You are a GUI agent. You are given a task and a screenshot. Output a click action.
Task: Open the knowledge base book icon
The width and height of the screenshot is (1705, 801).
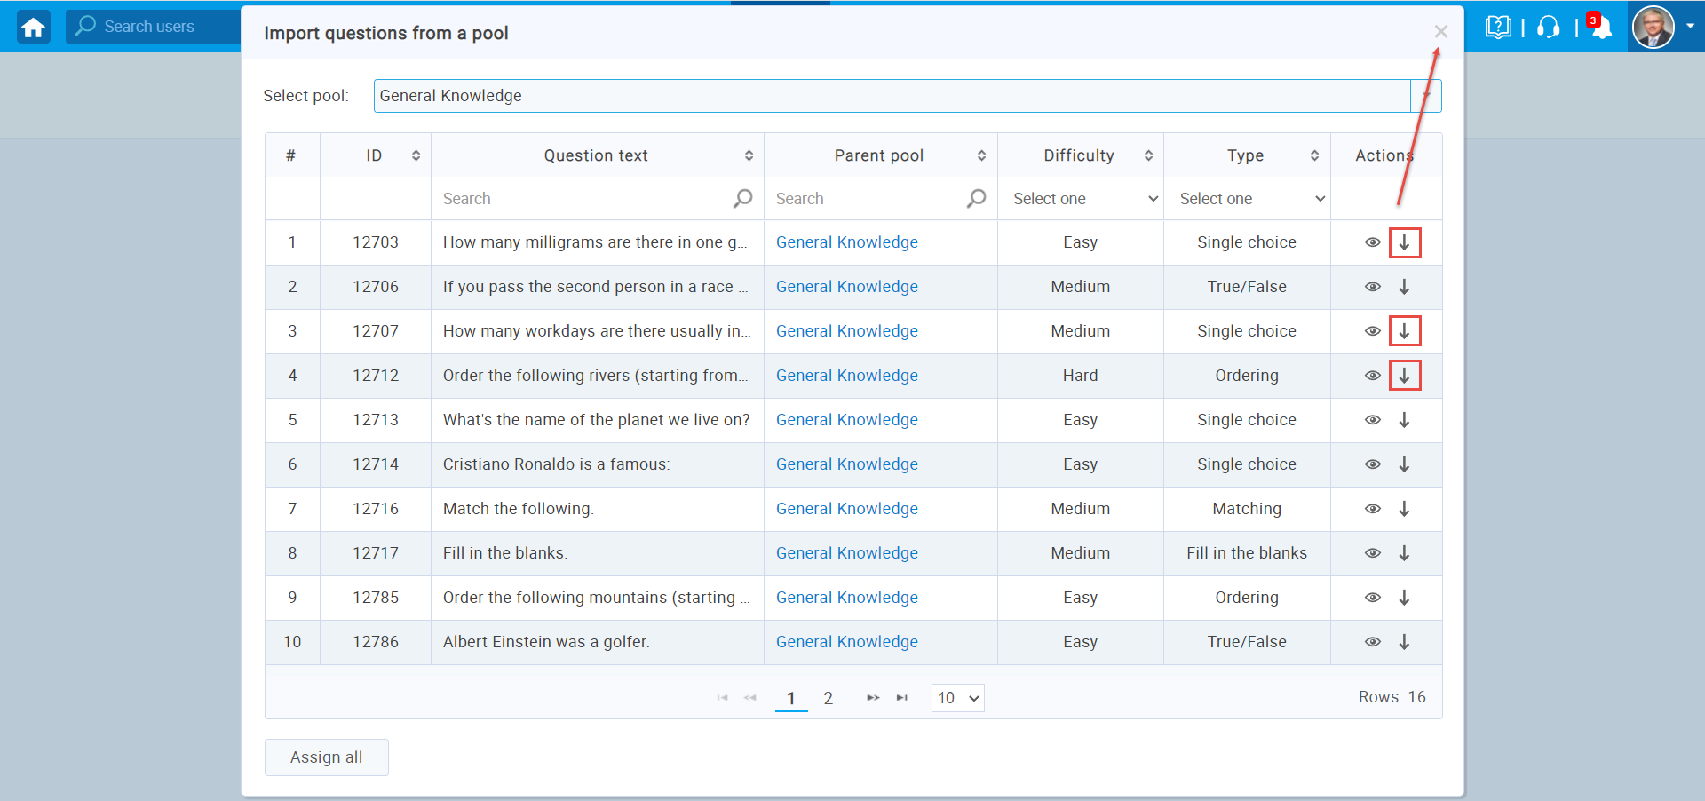click(x=1498, y=28)
